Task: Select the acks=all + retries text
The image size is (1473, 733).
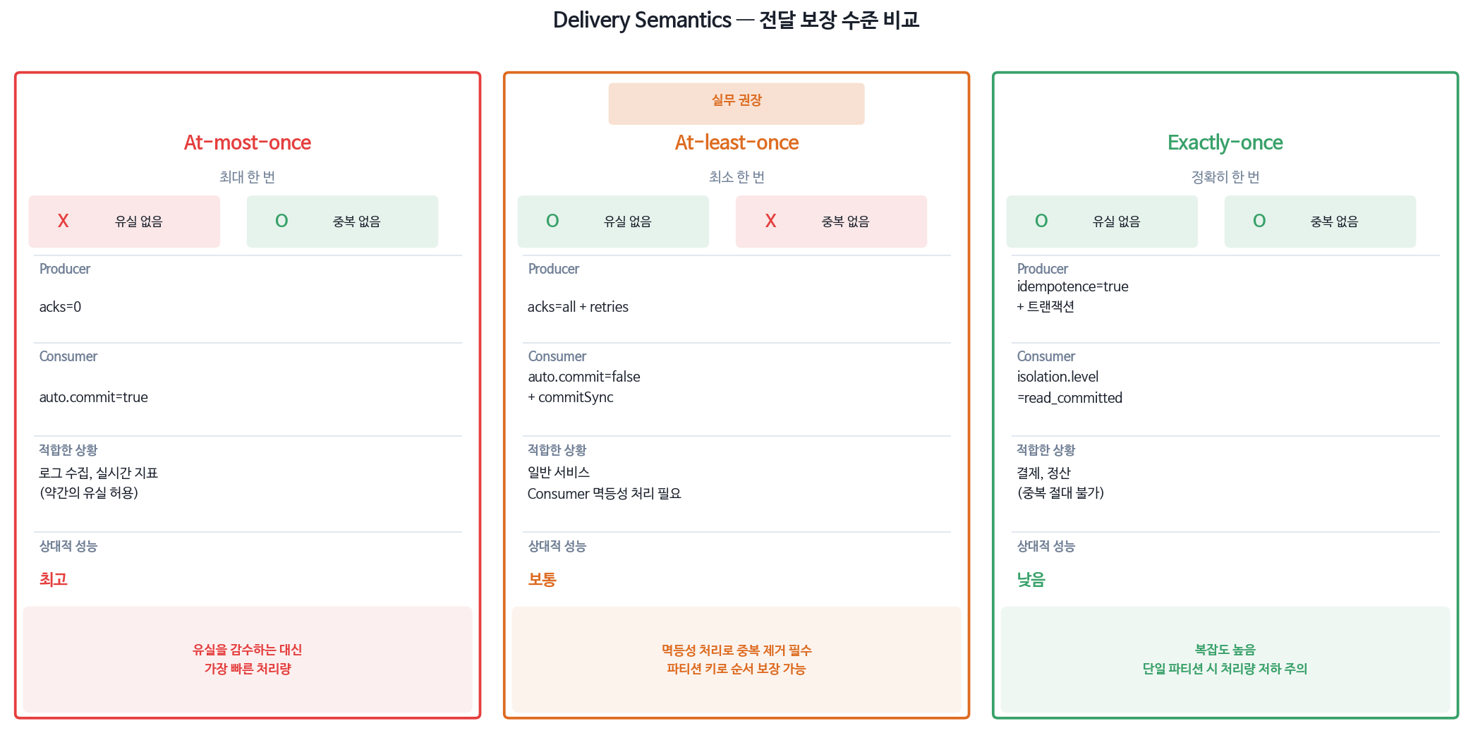Action: (x=578, y=307)
